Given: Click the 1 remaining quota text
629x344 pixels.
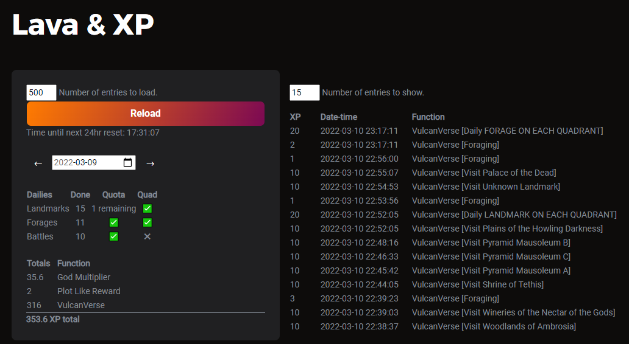Looking at the screenshot, I should click(x=113, y=208).
